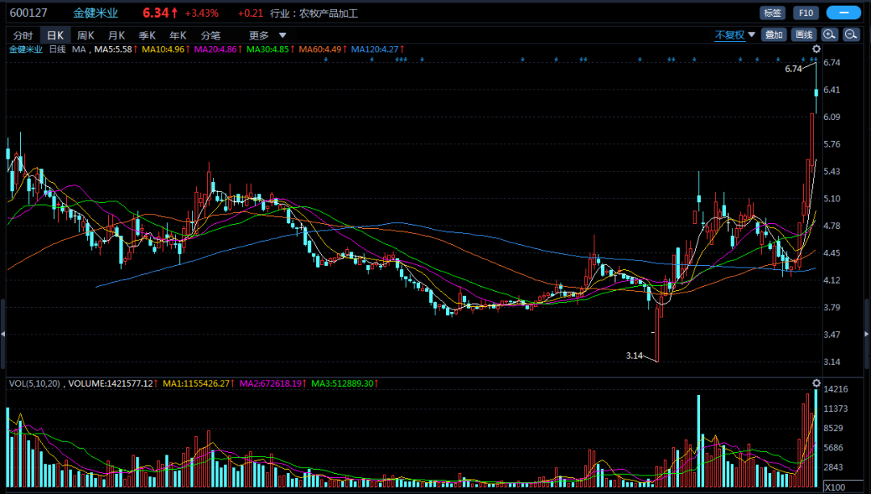Viewport: 871px width, 494px height.
Task: Click the MA2:672618.19 volume label
Action: (270, 384)
